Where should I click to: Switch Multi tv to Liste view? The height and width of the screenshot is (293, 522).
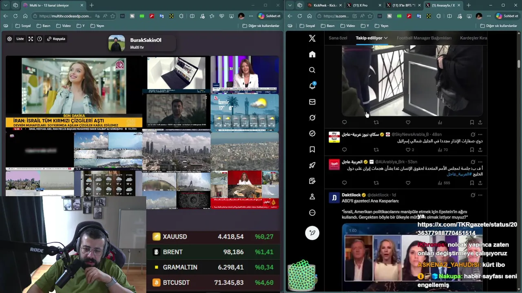(20, 39)
